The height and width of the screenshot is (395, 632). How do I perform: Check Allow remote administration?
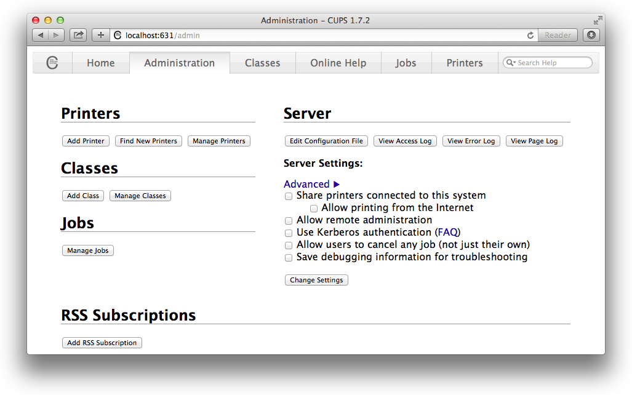point(289,221)
